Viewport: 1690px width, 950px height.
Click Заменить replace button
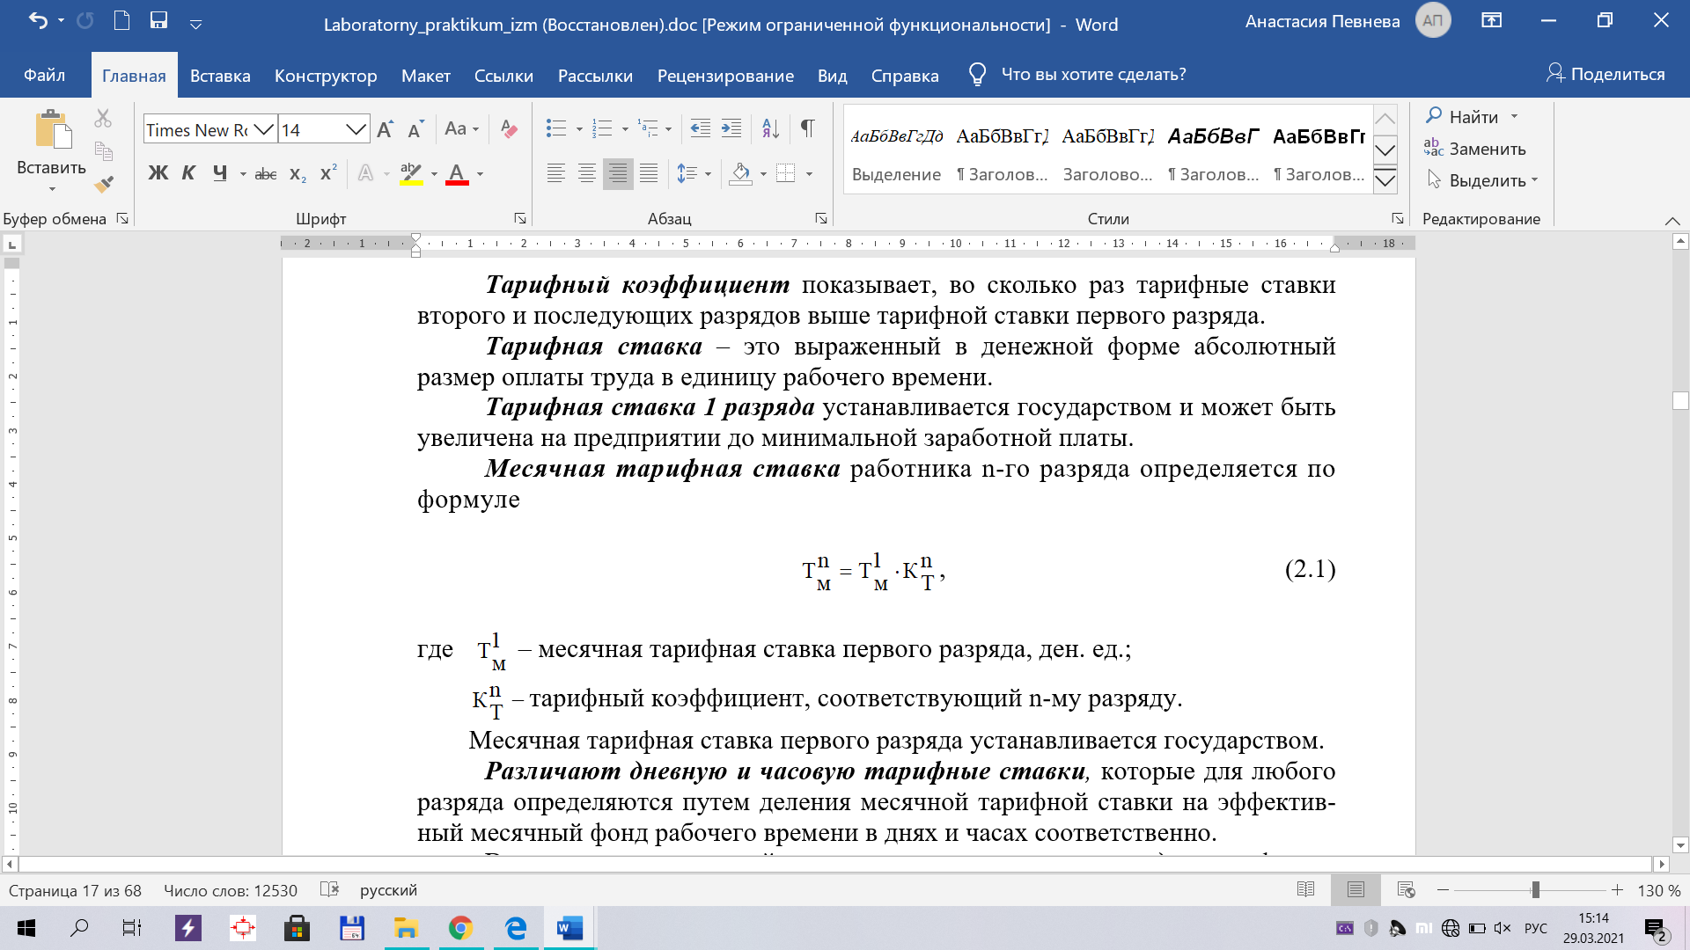(x=1475, y=149)
